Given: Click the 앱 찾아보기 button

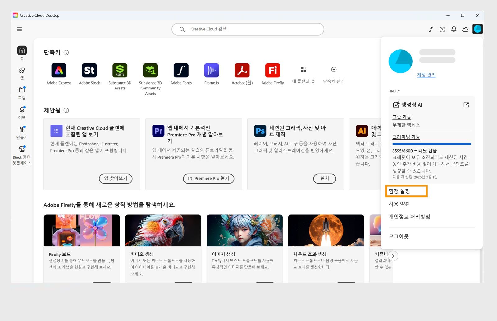Looking at the screenshot, I should (116, 178).
